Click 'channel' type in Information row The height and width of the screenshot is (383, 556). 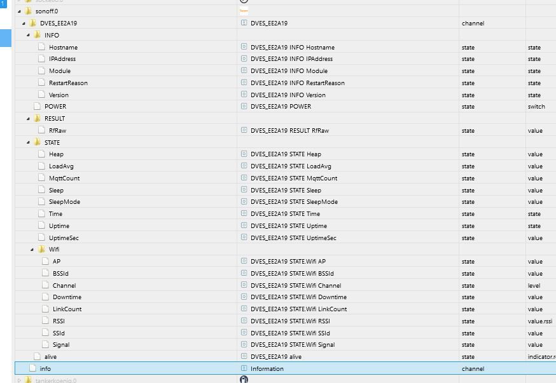coord(473,368)
